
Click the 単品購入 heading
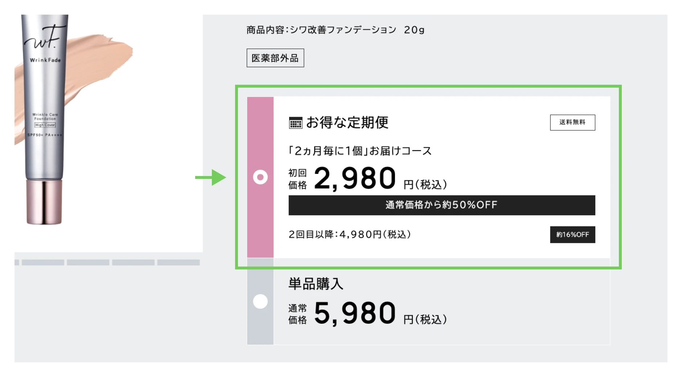point(316,284)
